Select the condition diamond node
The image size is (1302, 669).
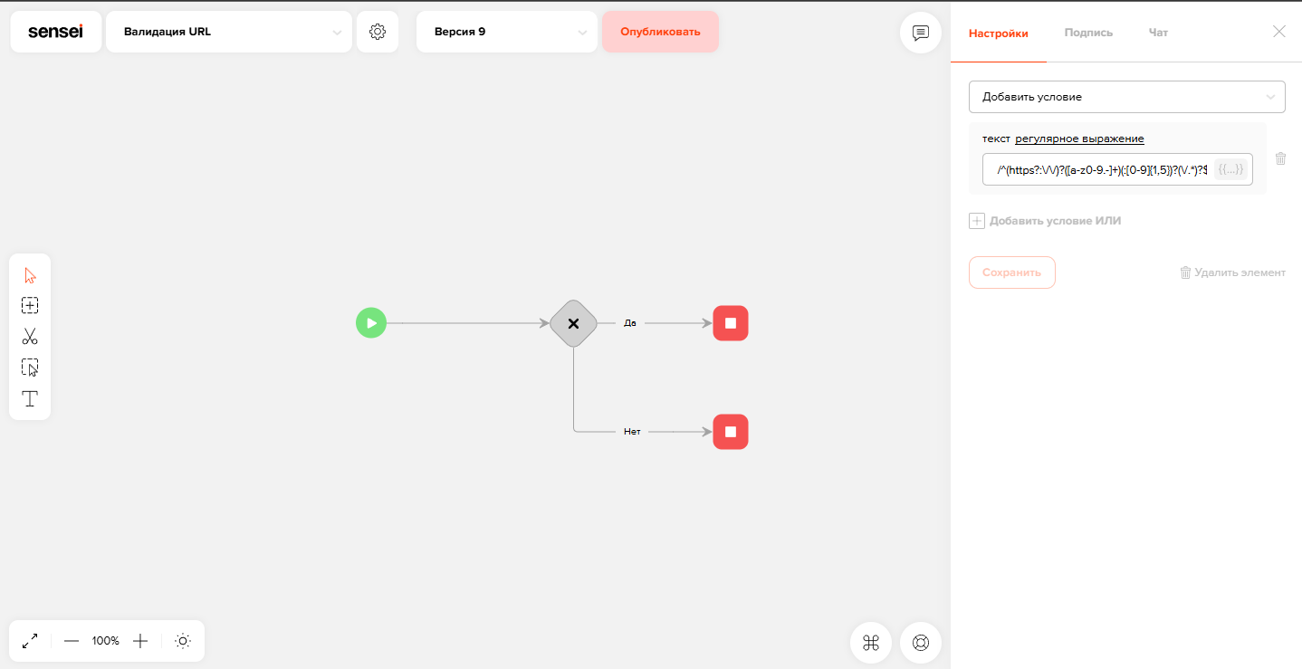pos(573,323)
